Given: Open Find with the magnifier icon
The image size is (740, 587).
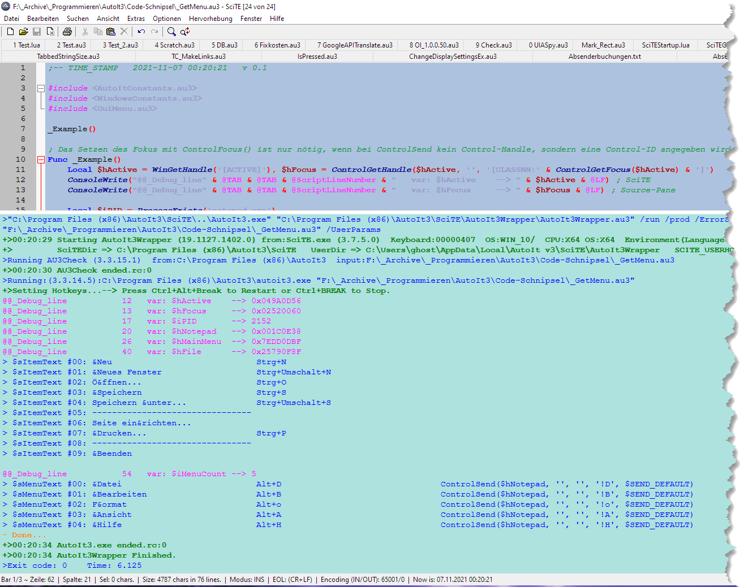Looking at the screenshot, I should [x=171, y=32].
